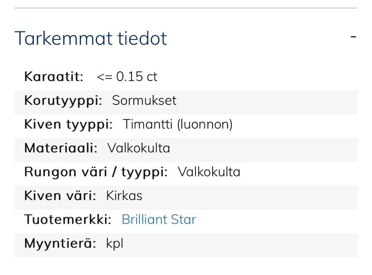Select the <= 0.15 ct carat value
The image size is (372, 275).
coord(127,77)
